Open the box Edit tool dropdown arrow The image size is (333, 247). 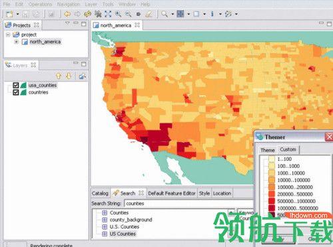204,14
